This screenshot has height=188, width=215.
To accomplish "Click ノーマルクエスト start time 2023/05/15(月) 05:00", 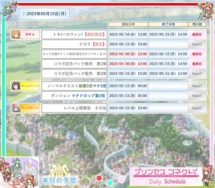I will coord(128,86).
